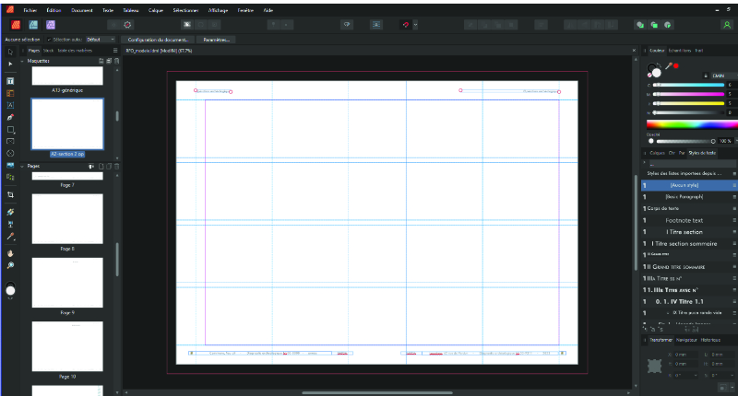Select the Page 10 thumbnail
738x396 pixels.
pyautogui.click(x=67, y=346)
